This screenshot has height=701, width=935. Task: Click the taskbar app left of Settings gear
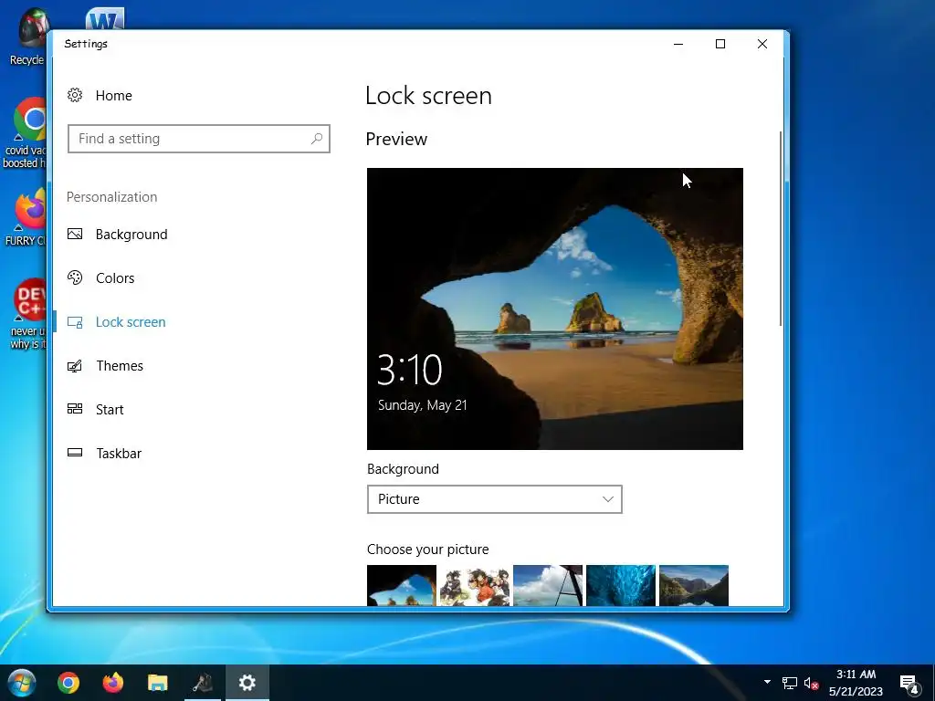(x=203, y=683)
